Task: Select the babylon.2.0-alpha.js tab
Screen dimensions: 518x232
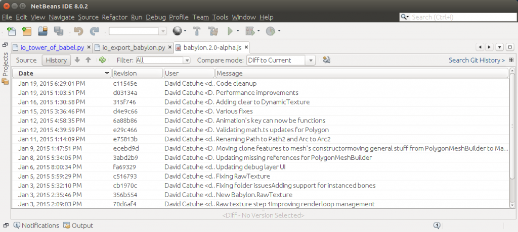Action: pos(213,47)
